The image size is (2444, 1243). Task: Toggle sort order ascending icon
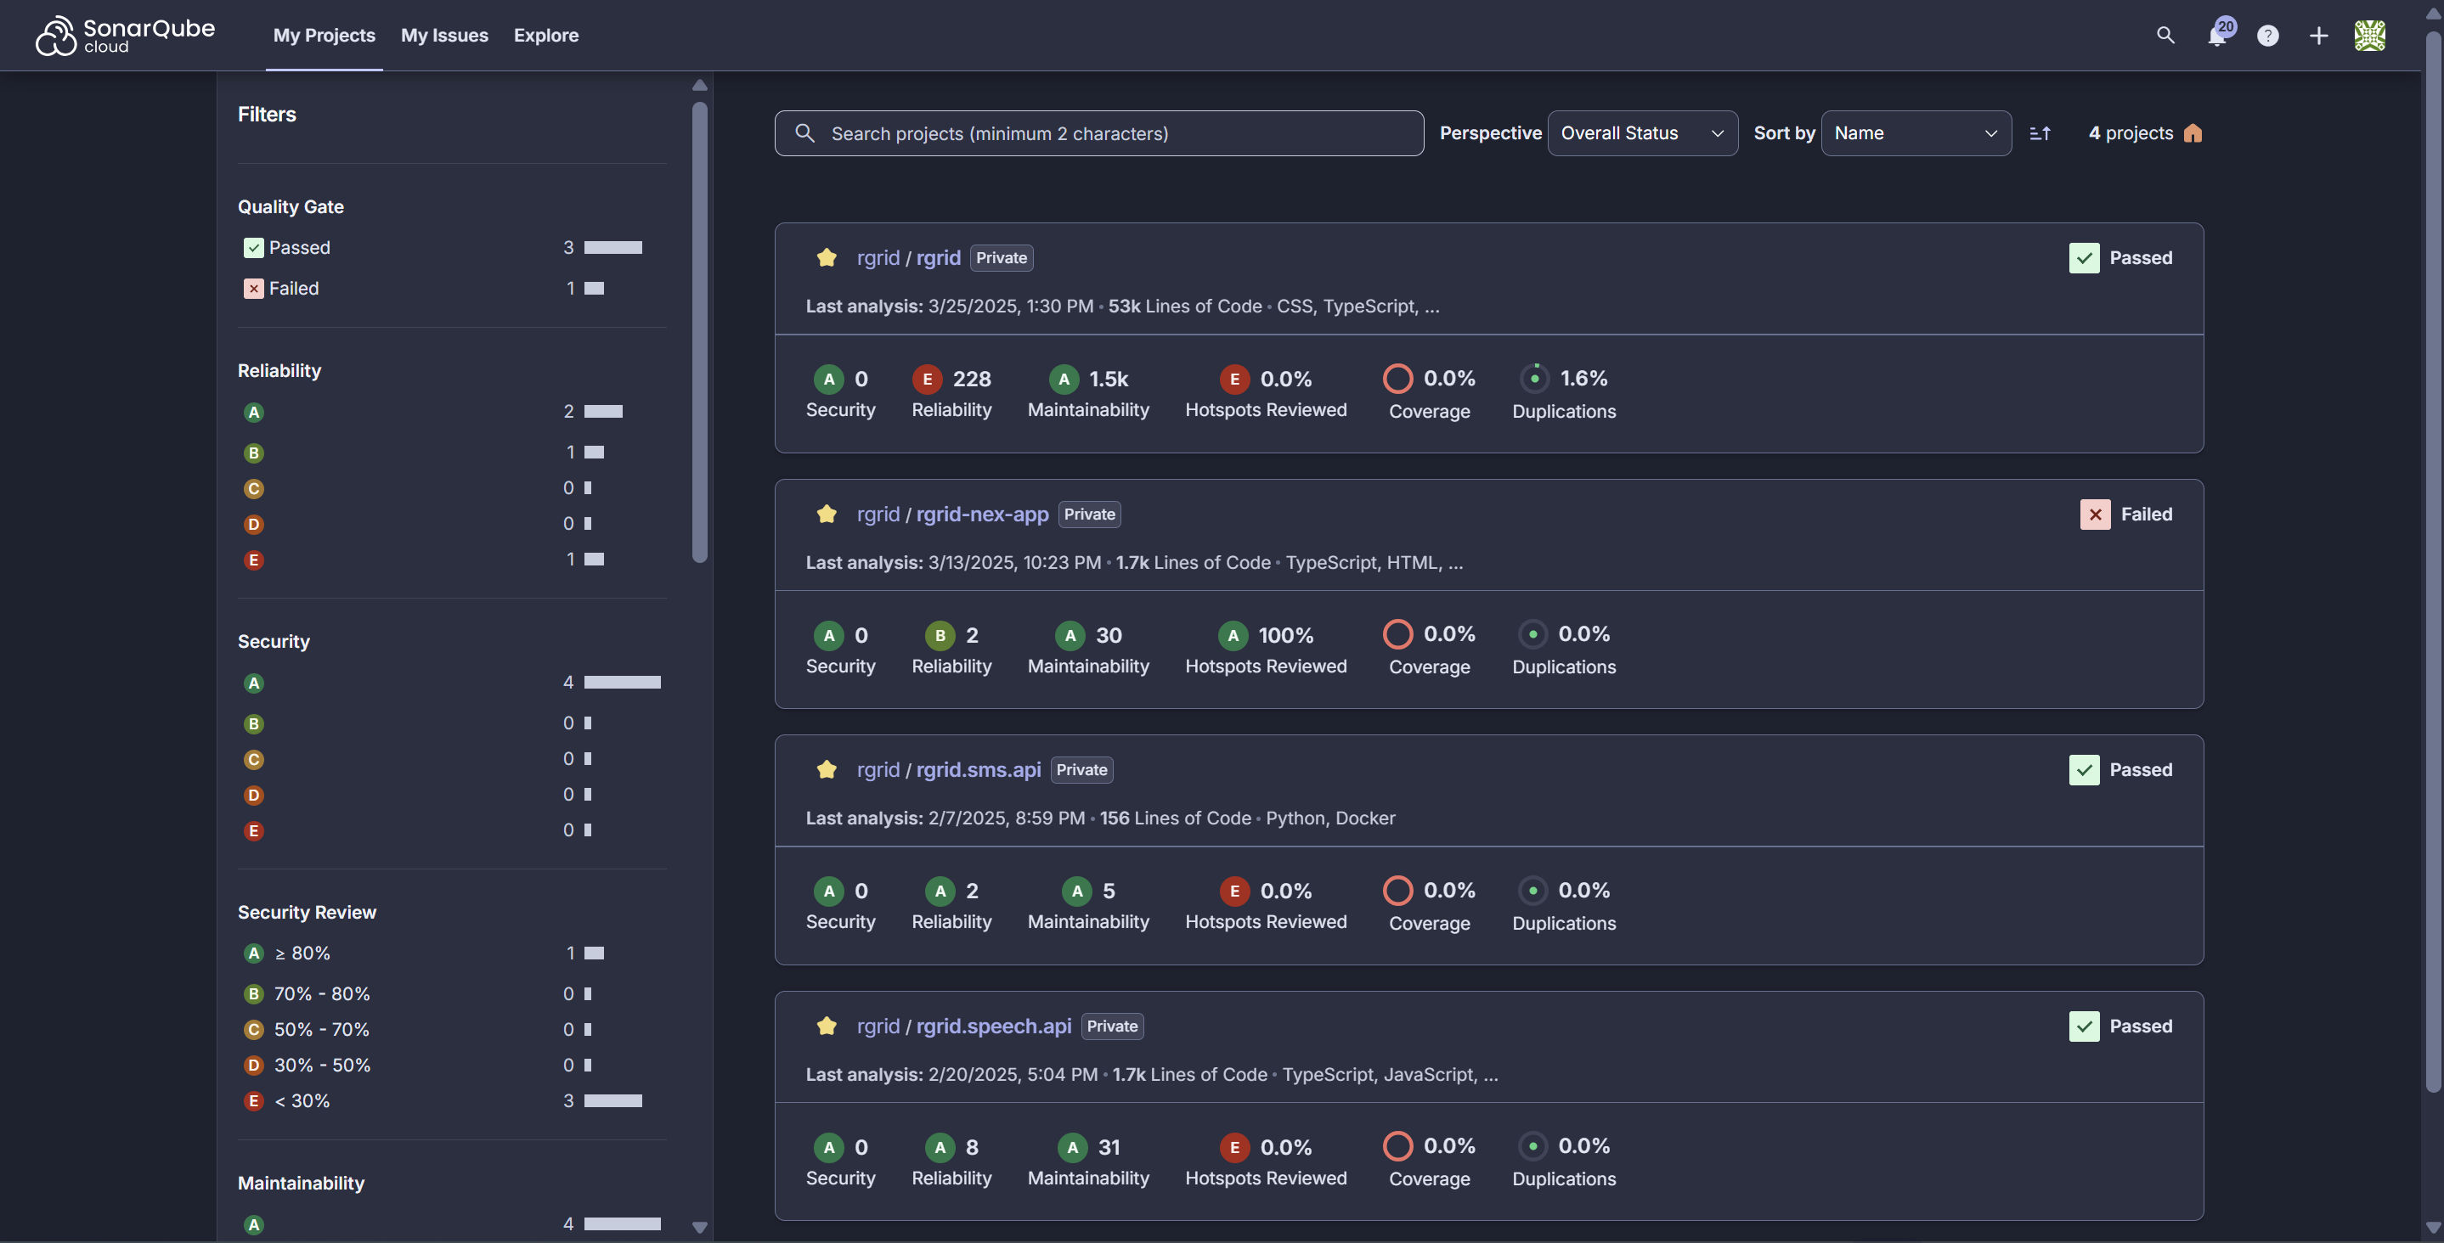click(2040, 133)
